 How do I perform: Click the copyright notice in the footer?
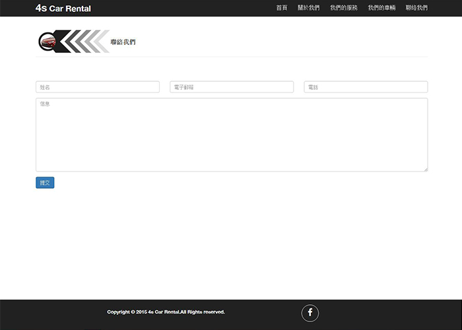(x=166, y=312)
